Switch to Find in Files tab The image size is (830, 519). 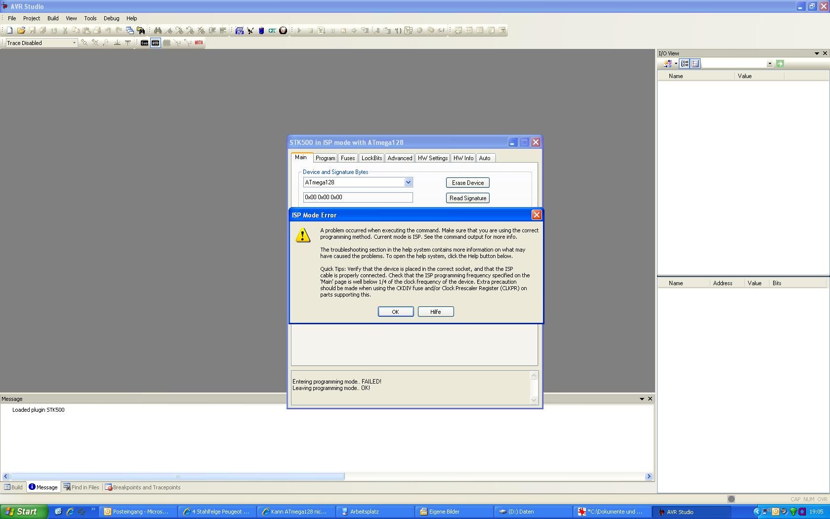click(x=82, y=487)
